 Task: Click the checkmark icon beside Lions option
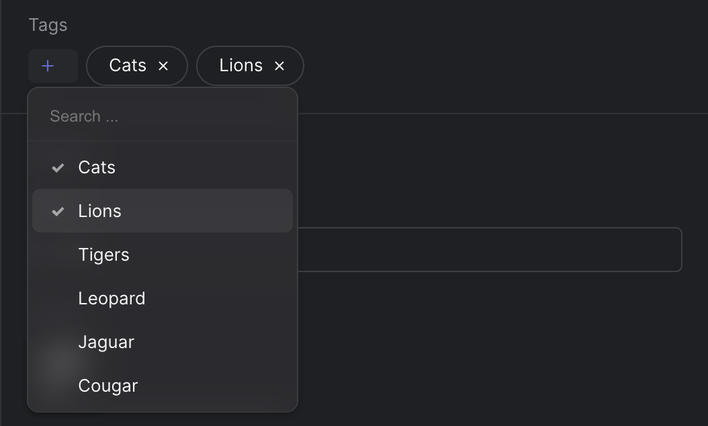(58, 212)
